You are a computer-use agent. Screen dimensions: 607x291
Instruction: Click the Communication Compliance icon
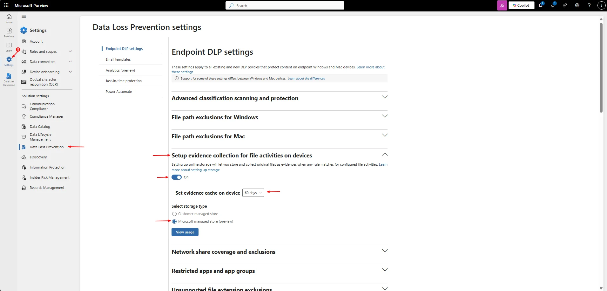24,106
